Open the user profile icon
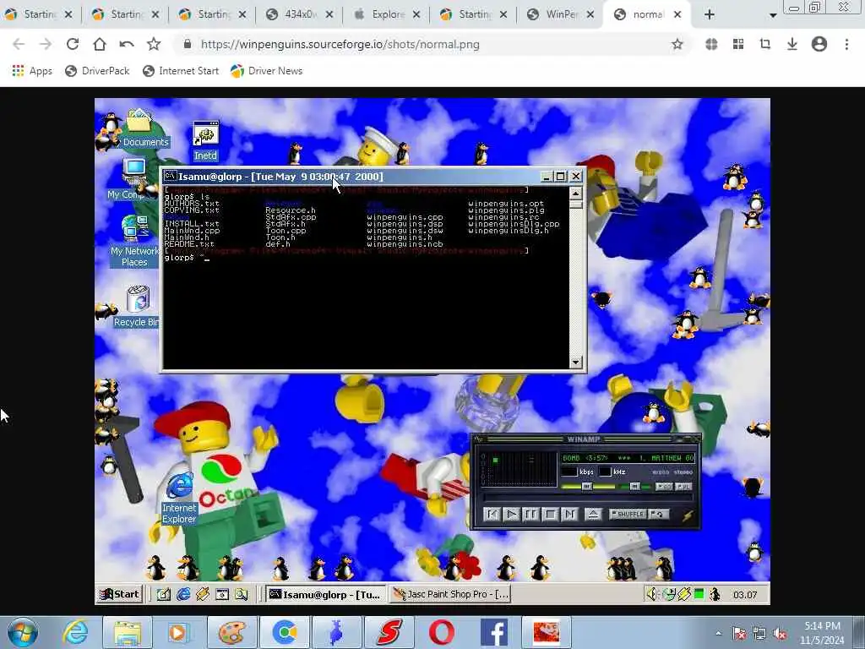This screenshot has width=865, height=649. [x=819, y=44]
